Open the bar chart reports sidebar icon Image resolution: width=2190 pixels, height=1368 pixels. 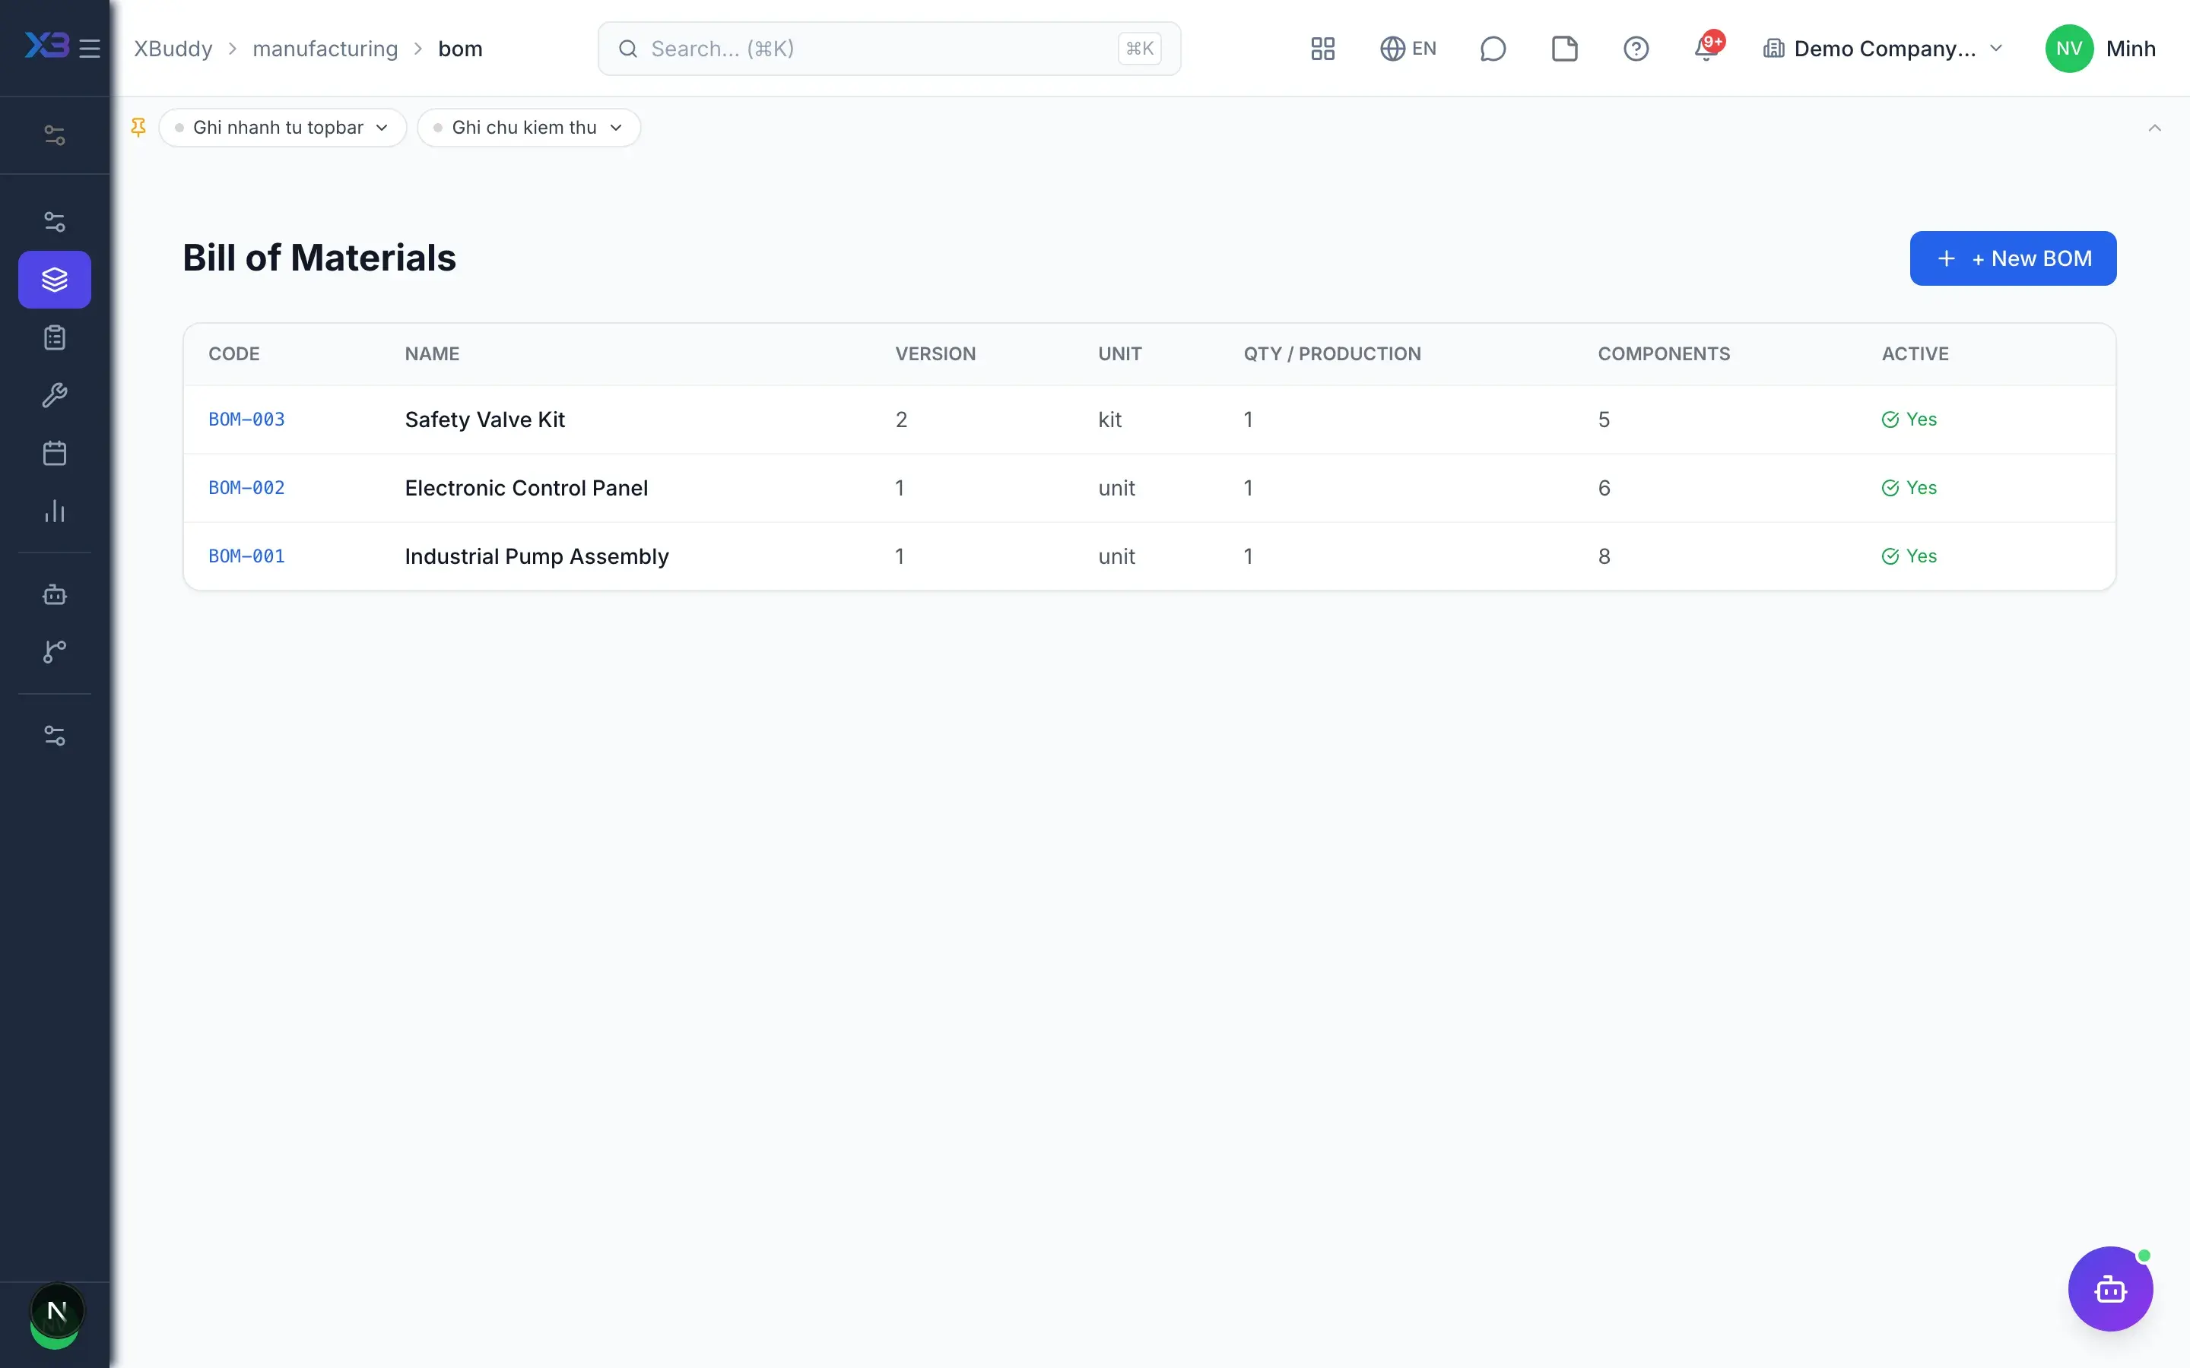click(x=54, y=511)
